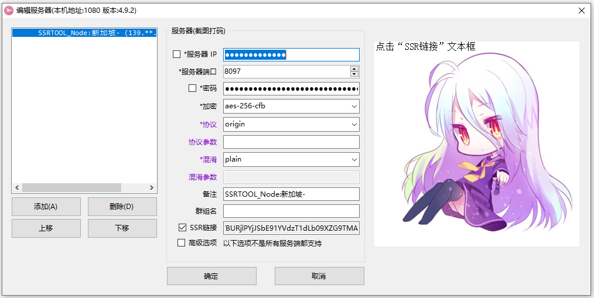Image resolution: width=594 pixels, height=298 pixels.
Task: Click the 以下选项不是所有服务端都支持 text
Action: (x=272, y=243)
